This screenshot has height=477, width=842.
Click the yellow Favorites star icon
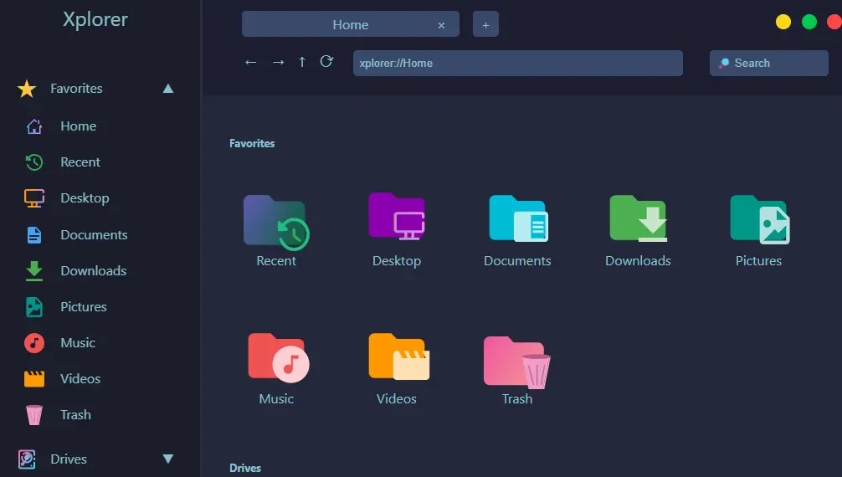tap(27, 89)
